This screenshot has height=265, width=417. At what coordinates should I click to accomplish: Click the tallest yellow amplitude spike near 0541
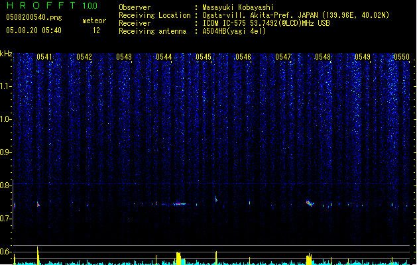click(x=38, y=256)
